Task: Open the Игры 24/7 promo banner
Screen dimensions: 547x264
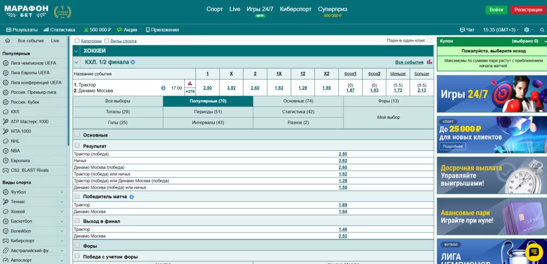Action: 491,93
